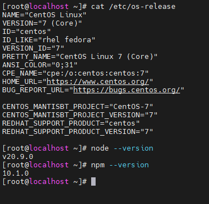Click the node --version command text
Image resolution: width=209 pixels, height=204 pixels.
122,148
